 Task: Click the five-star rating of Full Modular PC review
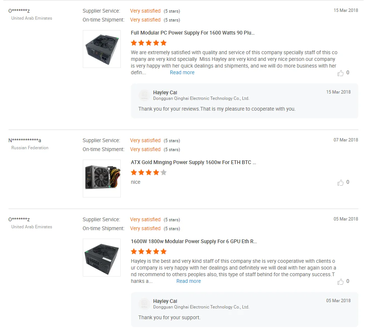tap(149, 43)
